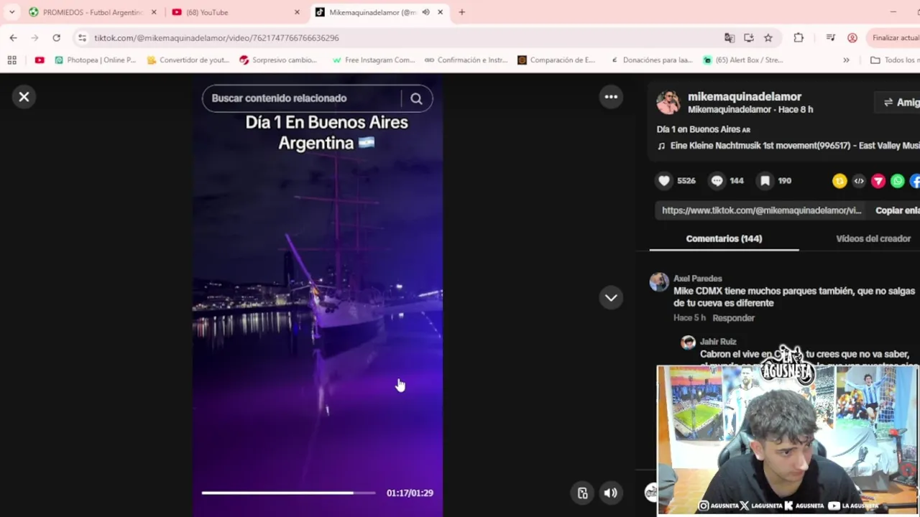Viewport: 920px width, 517px height.
Task: Close the PROMIEDOS tab
Action: [154, 12]
